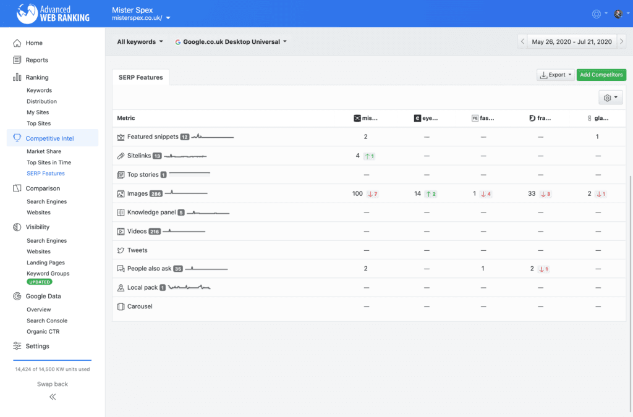Click the Images count badge 286
This screenshot has height=417, width=633.
(x=156, y=193)
